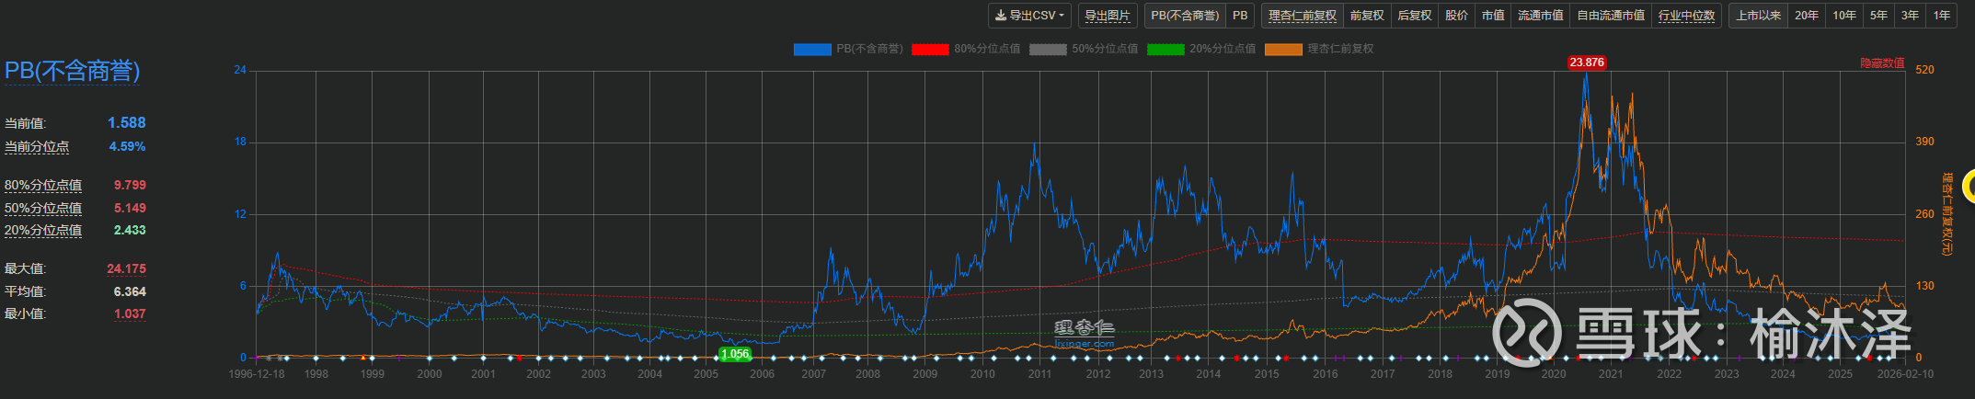Click the 20%分位点值 label
The image size is (1975, 399).
click(43, 231)
